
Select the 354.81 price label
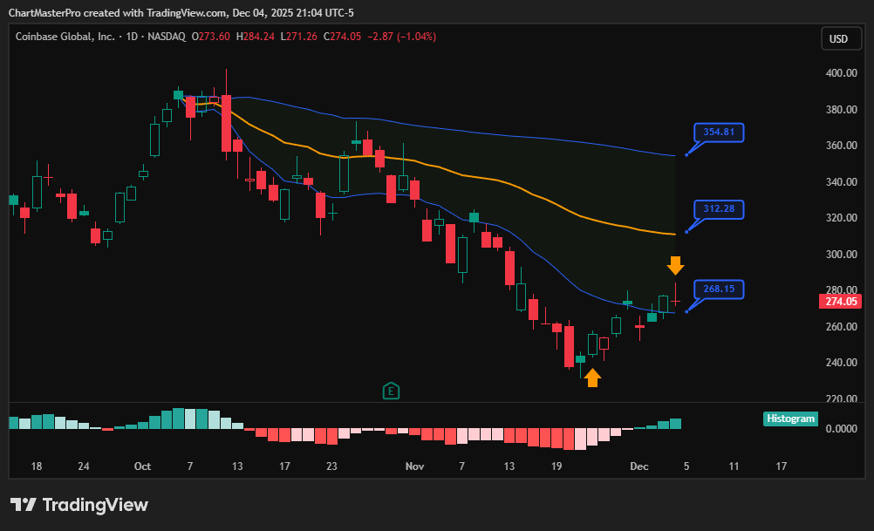[x=719, y=132]
